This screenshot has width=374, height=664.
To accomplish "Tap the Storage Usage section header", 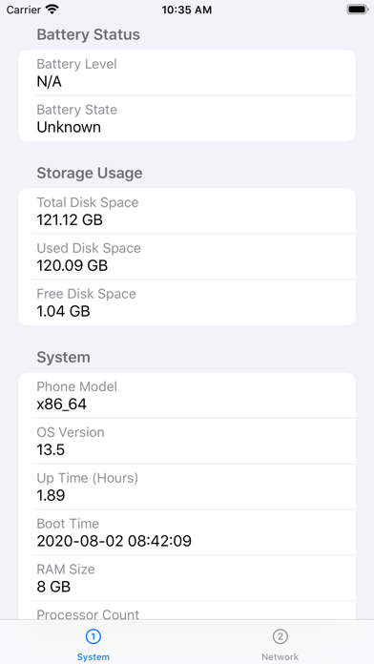I will [x=90, y=174].
